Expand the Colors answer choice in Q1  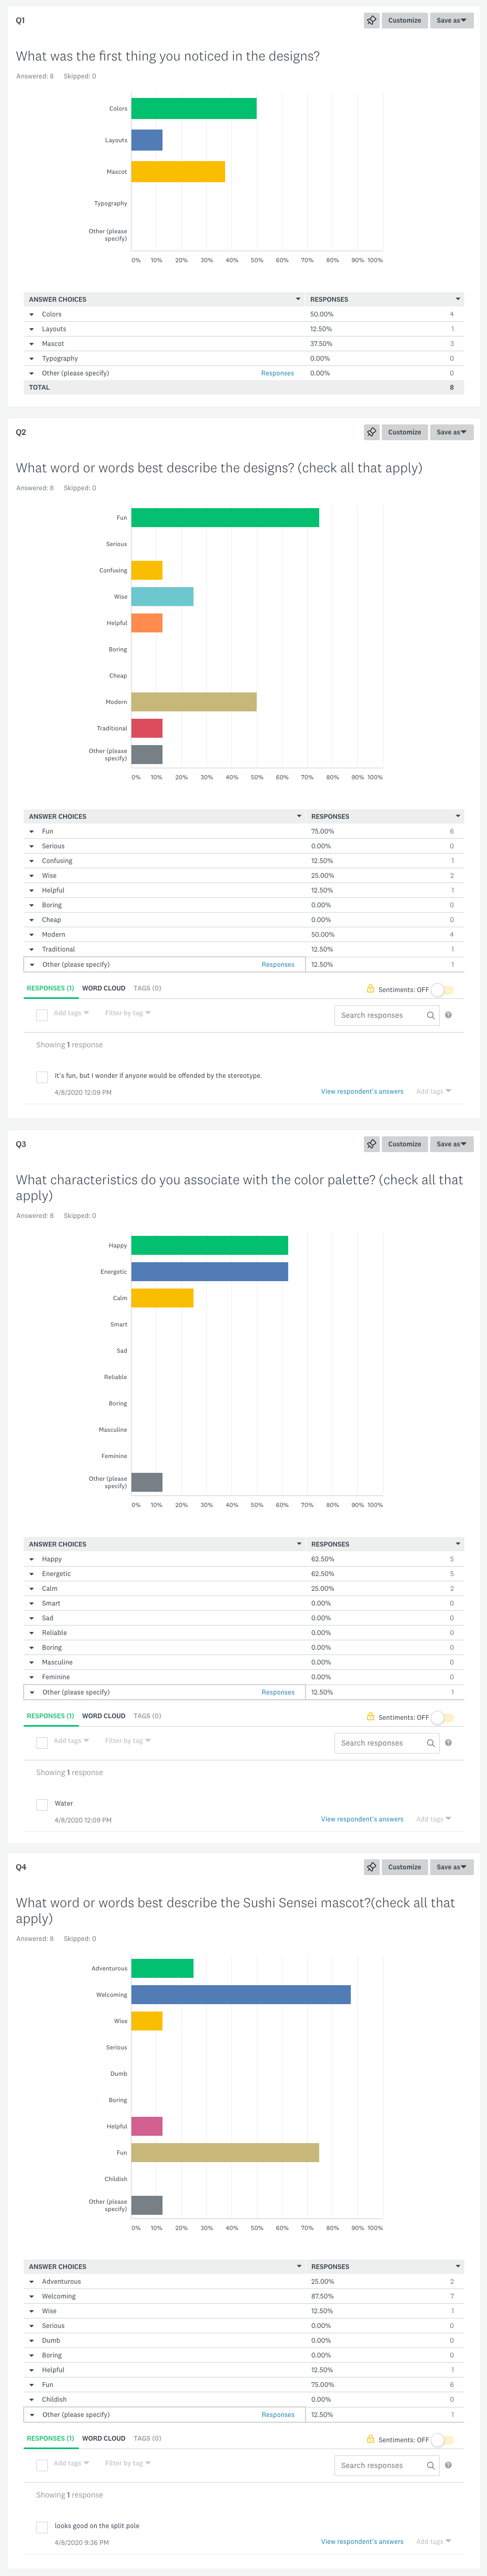pos(31,314)
